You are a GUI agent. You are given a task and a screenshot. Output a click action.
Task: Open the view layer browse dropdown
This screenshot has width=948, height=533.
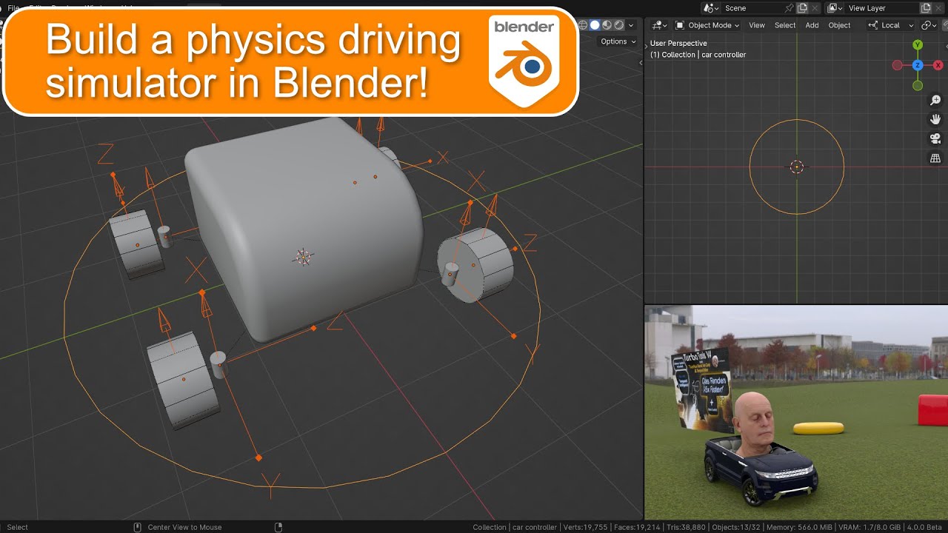[x=835, y=8]
